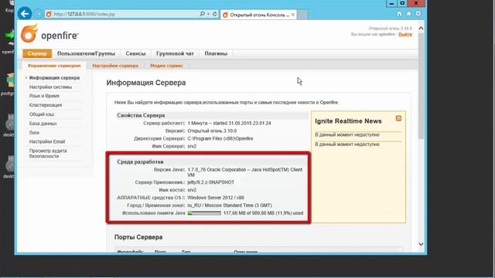Open Общий кэш sidebar link
495x278 pixels.
tap(42, 114)
